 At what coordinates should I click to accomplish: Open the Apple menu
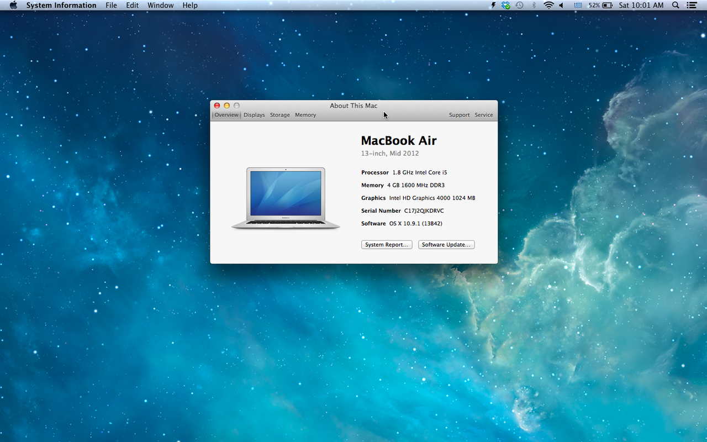(13, 5)
